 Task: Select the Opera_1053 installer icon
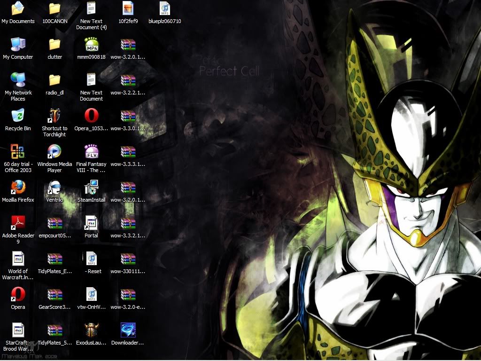coord(92,116)
